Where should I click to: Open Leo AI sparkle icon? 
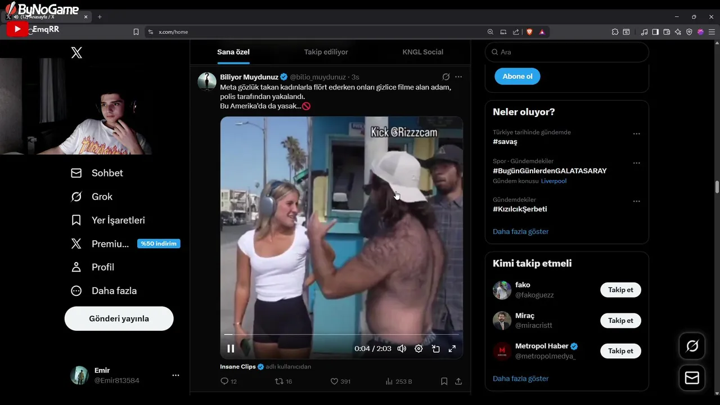678,32
